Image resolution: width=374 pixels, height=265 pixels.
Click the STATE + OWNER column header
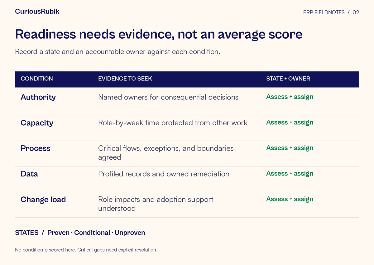coord(288,79)
